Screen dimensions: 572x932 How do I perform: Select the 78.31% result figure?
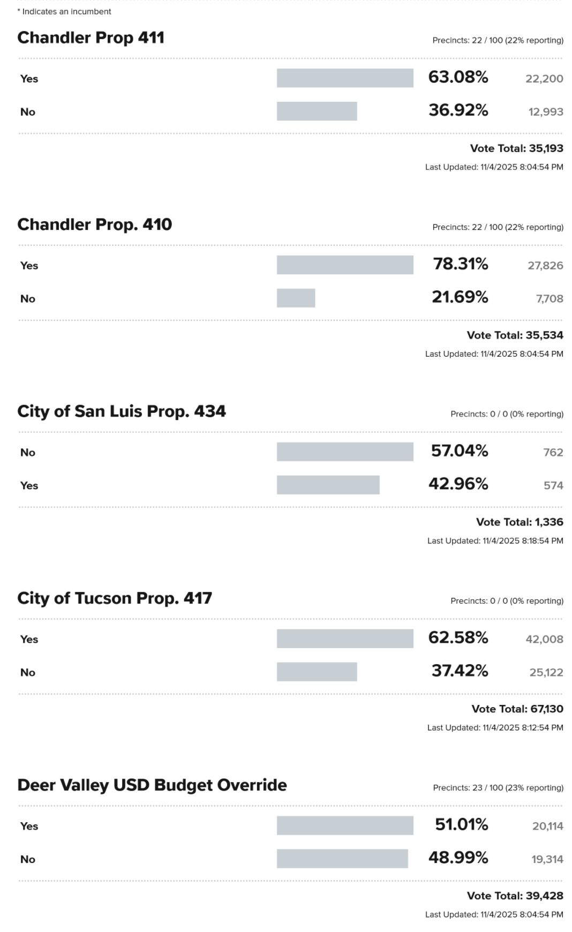tap(460, 264)
